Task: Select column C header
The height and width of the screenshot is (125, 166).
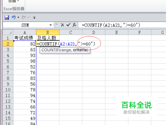Action: (x=71, y=32)
